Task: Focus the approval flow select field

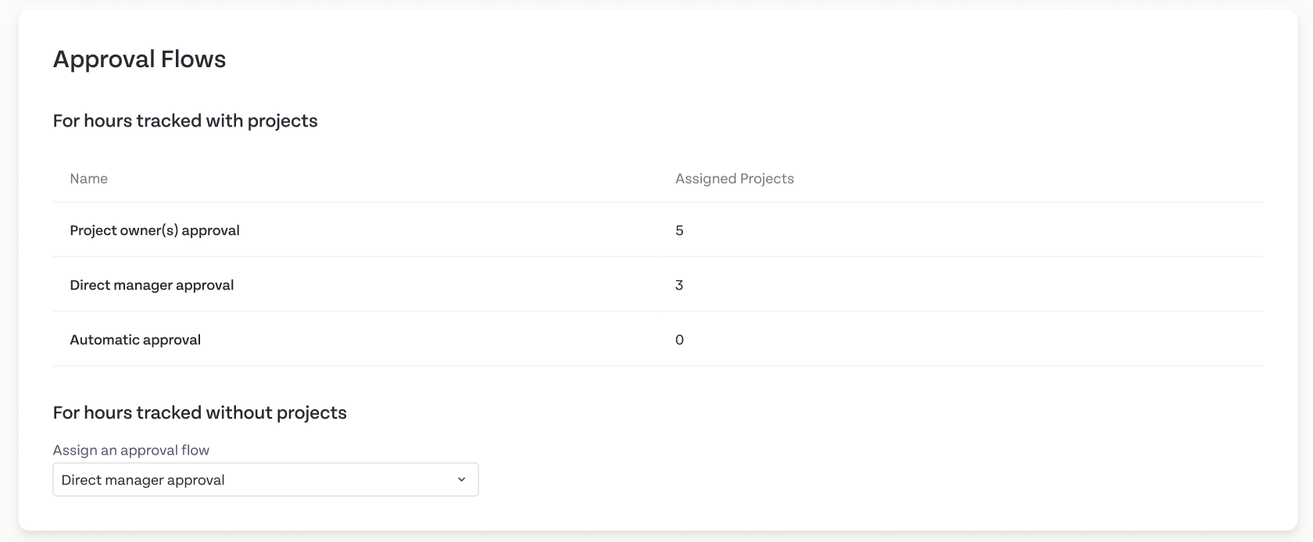Action: (x=266, y=480)
